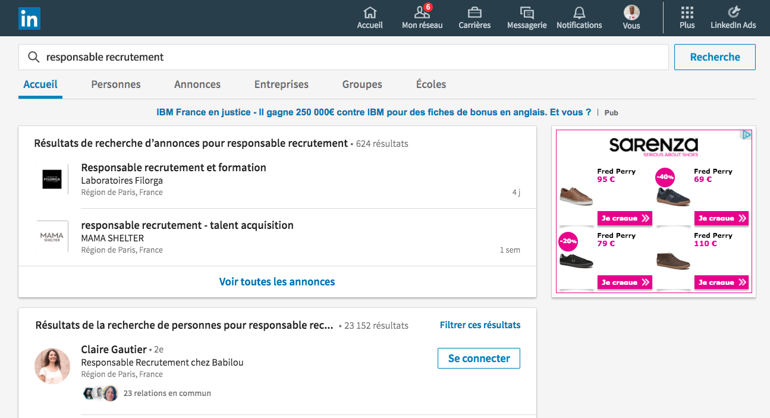The image size is (770, 418).
Task: Switch to the Annonces tab
Action: tap(197, 84)
